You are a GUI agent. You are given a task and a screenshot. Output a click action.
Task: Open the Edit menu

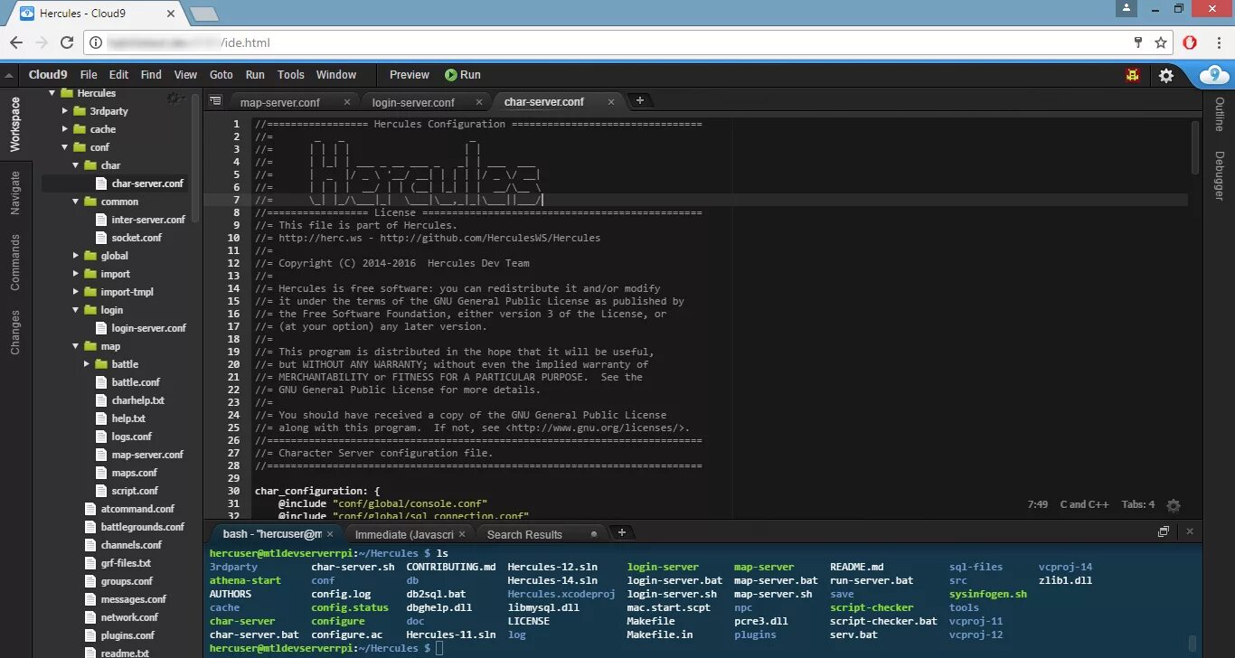click(118, 75)
